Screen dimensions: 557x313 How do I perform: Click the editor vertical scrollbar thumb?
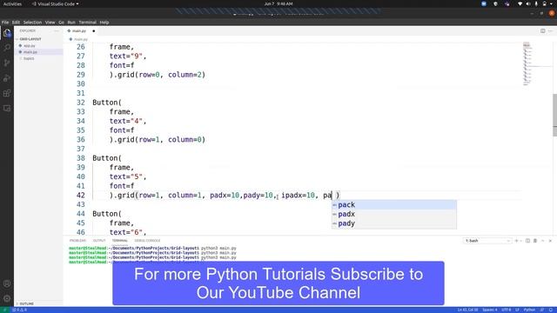555,115
